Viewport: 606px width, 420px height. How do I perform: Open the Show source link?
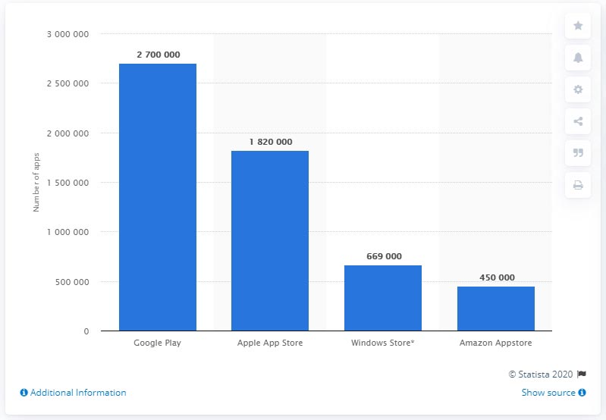[548, 393]
